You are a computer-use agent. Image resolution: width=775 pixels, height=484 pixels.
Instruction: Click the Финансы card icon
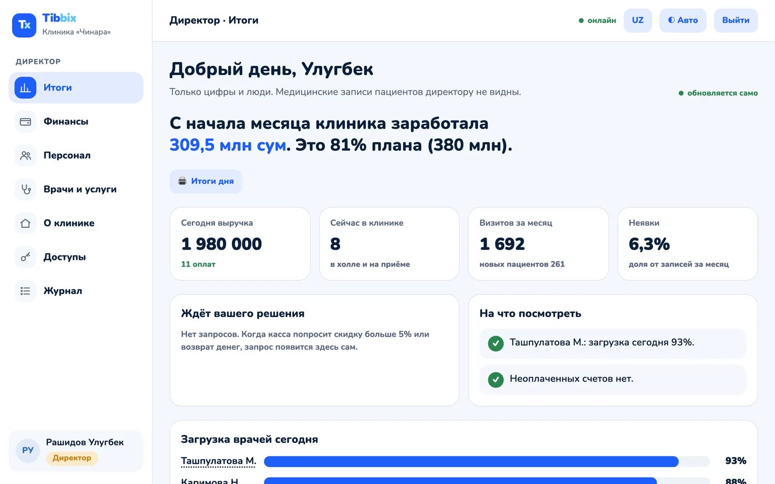coord(25,121)
